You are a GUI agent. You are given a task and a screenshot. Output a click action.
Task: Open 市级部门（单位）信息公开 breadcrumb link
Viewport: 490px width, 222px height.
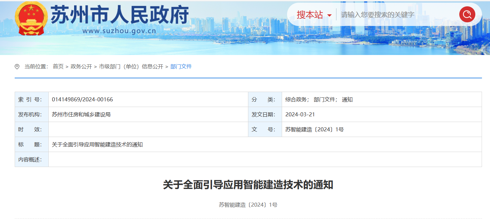click(x=131, y=67)
